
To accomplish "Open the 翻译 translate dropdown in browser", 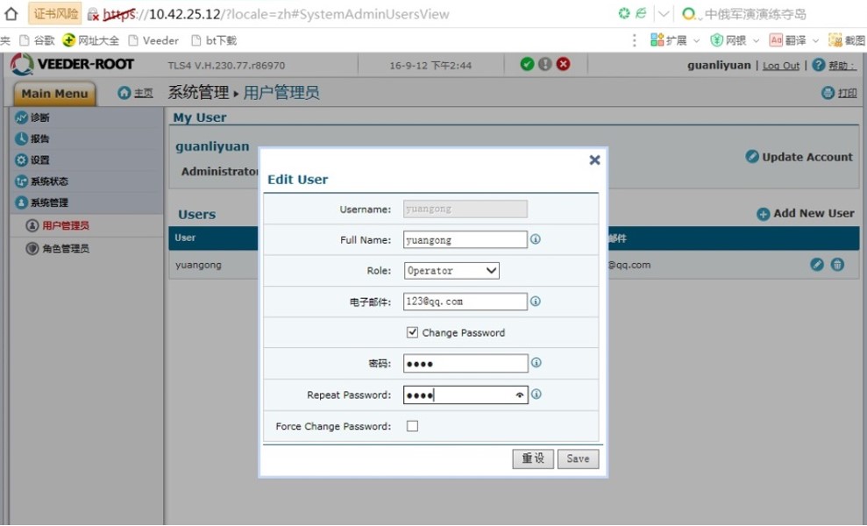I will pos(815,40).
